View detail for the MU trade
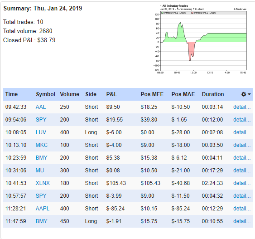The height and width of the screenshot is (239, 255). click(x=242, y=171)
